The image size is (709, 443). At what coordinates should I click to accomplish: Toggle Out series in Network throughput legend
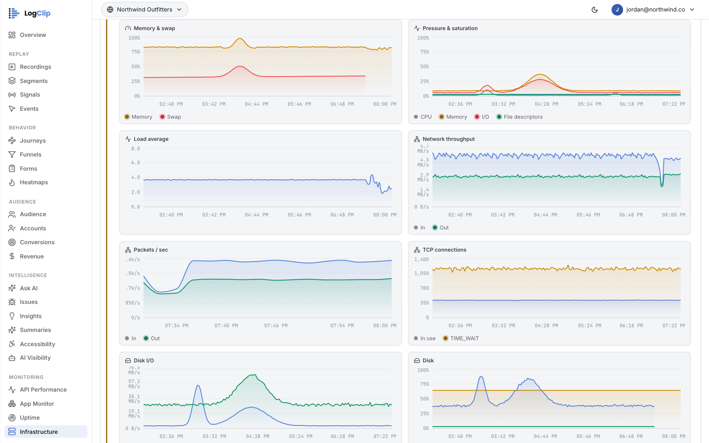(x=440, y=228)
